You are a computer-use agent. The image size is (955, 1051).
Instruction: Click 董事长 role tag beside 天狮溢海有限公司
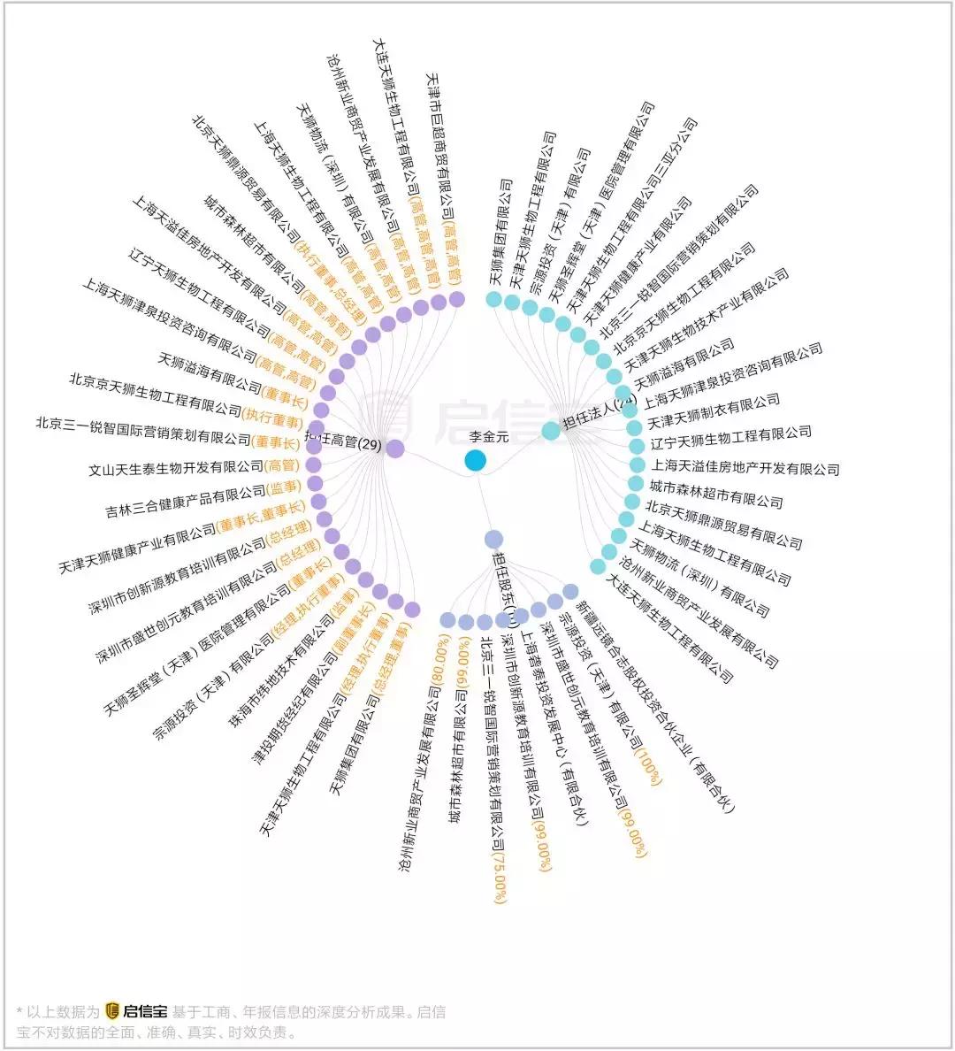[290, 397]
